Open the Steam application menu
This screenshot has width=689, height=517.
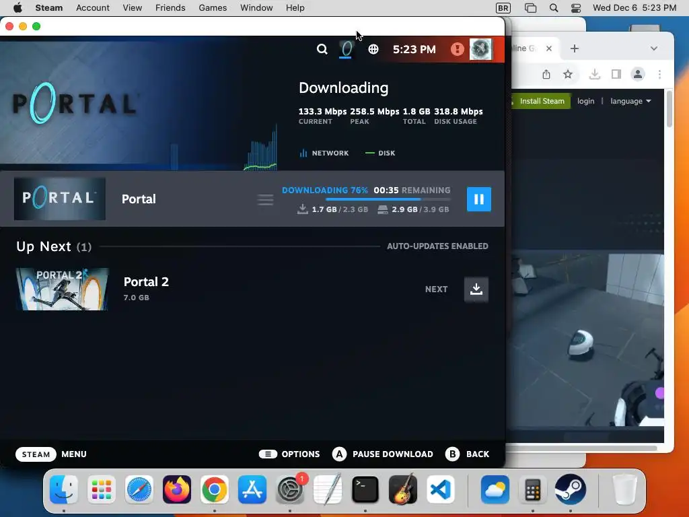(x=48, y=8)
